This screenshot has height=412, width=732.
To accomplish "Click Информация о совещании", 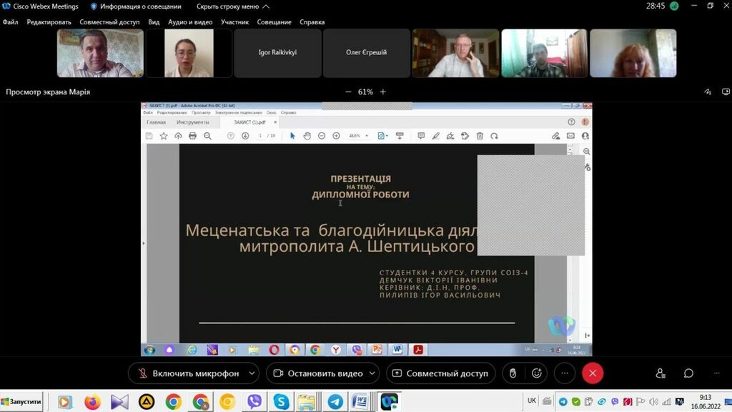I will click(x=136, y=6).
